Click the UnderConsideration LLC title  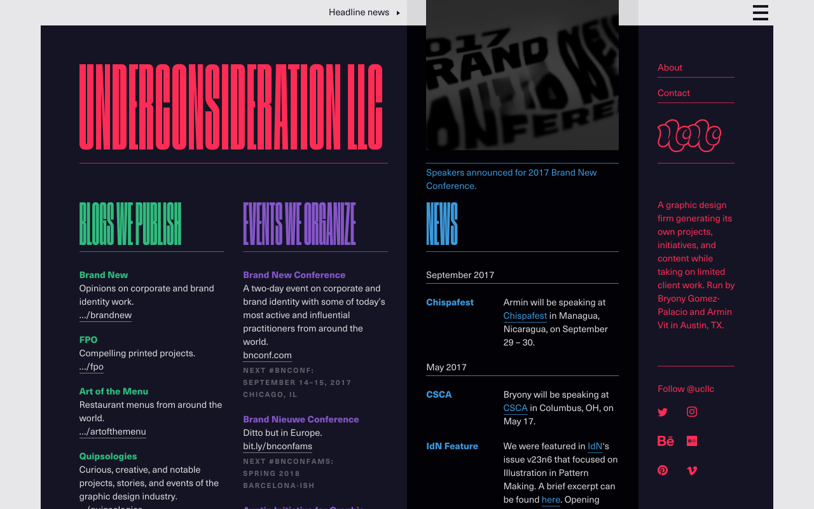click(x=231, y=107)
